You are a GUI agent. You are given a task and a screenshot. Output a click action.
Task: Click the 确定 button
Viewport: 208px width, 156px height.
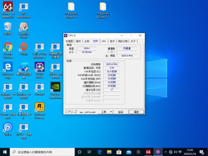tap(136, 112)
